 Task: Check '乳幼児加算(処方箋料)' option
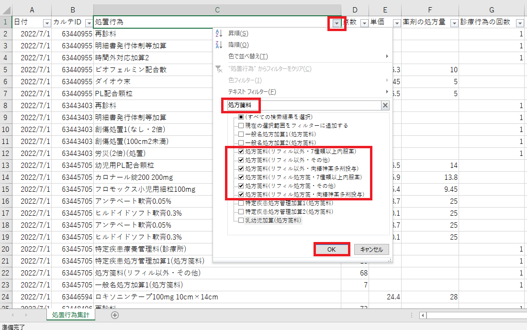coord(241,220)
